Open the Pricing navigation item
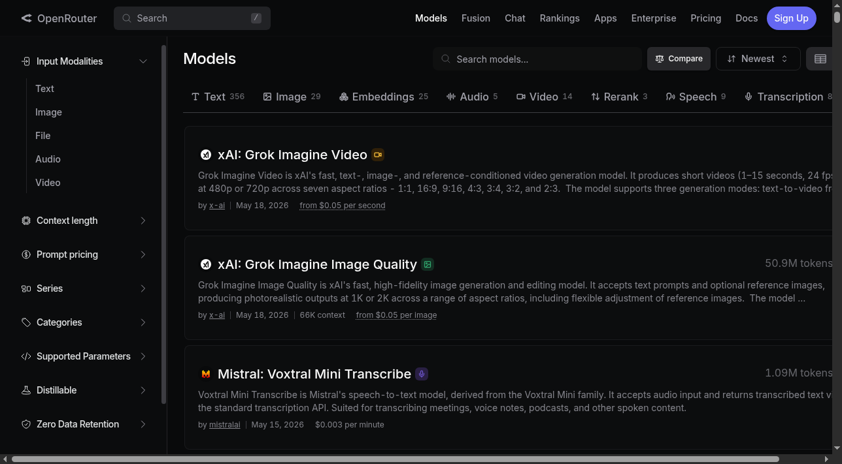 [x=706, y=18]
